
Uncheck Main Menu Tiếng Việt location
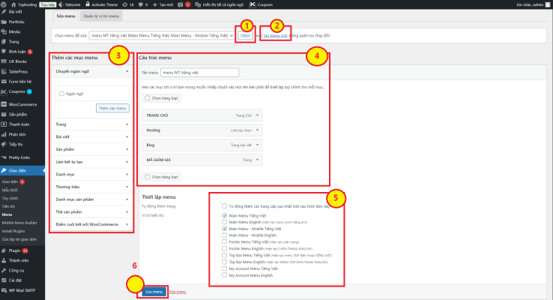[x=225, y=215]
